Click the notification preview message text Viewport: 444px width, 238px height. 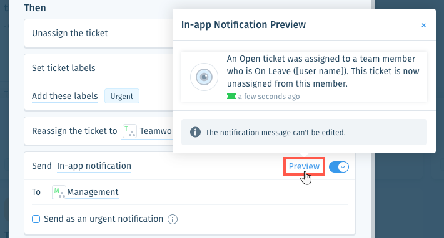tap(323, 71)
